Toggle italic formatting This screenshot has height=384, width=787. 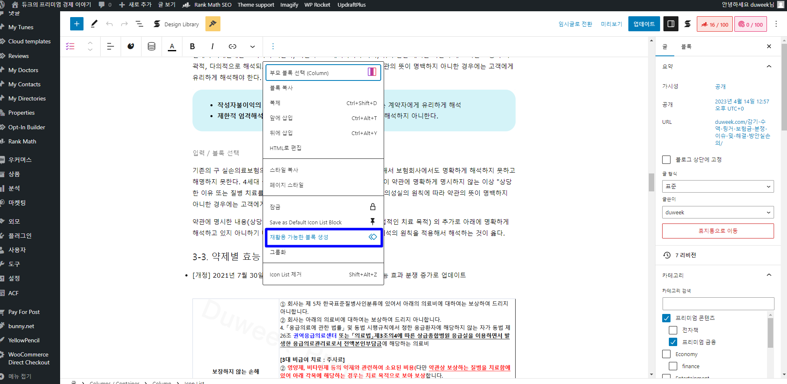pyautogui.click(x=213, y=46)
